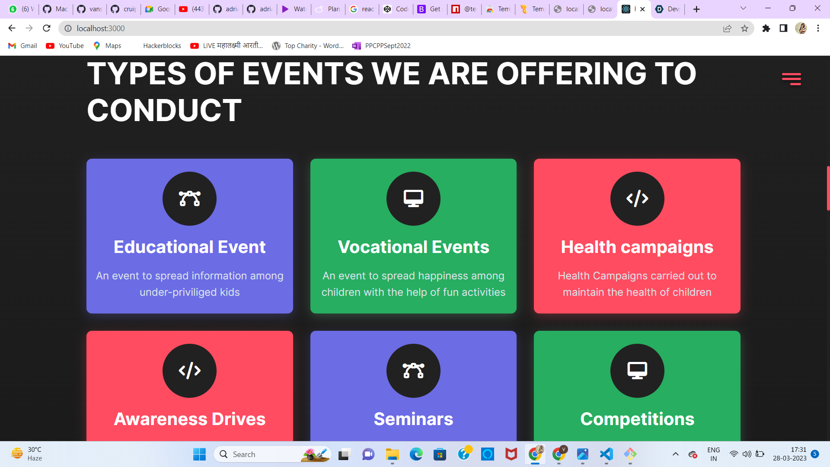This screenshot has height=467, width=830.
Task: Toggle Chrome side panel button
Action: [x=783, y=29]
